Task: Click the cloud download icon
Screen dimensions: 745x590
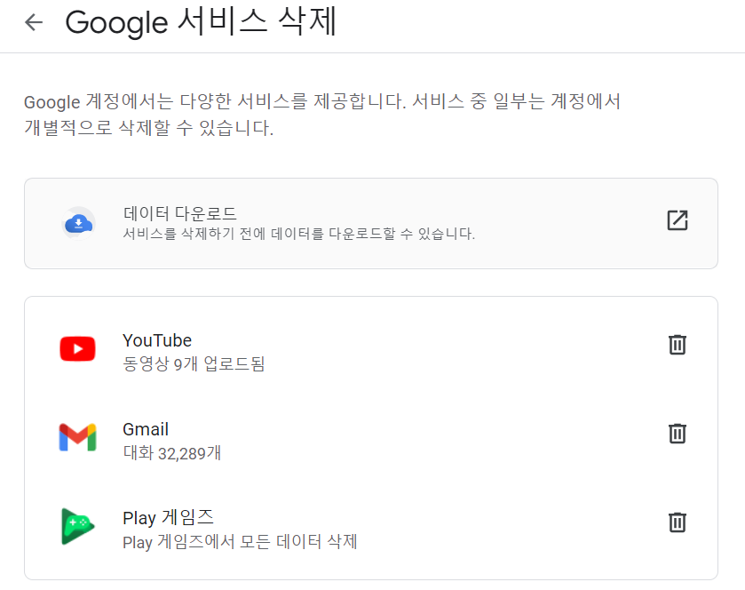Action: pos(77,220)
